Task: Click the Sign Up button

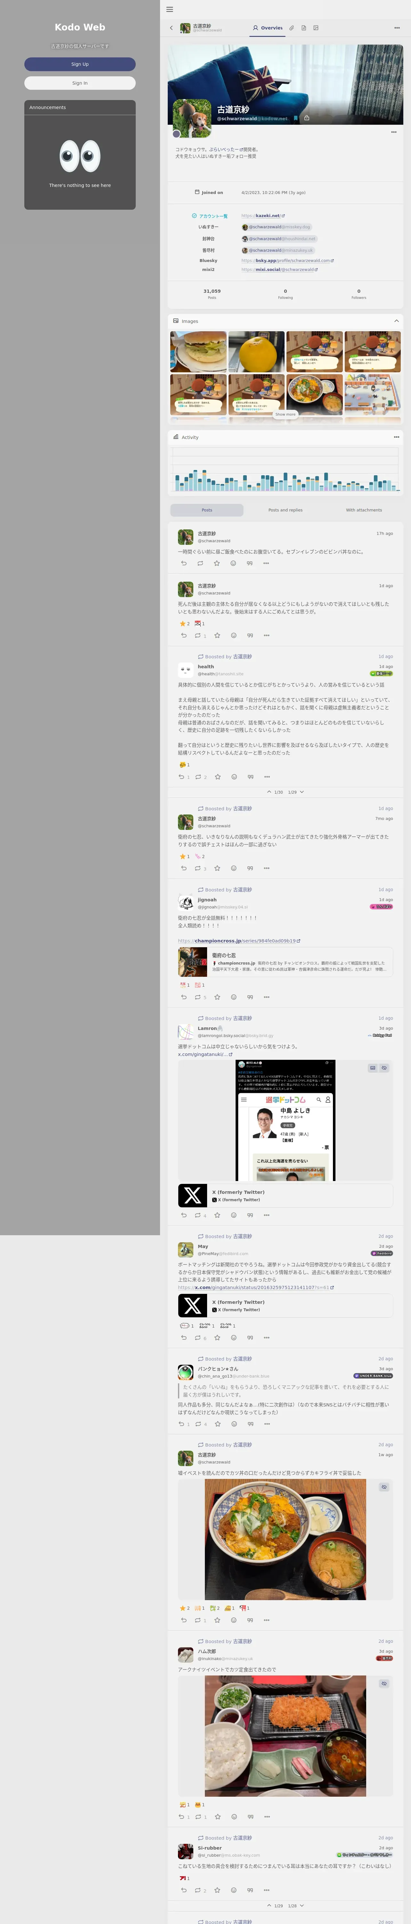Action: [x=80, y=64]
